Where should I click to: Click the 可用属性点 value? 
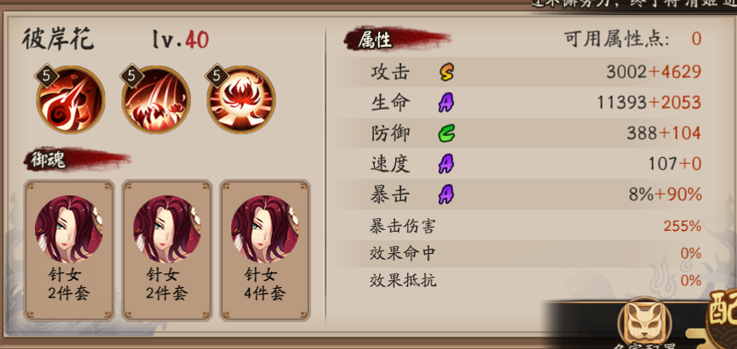[696, 39]
